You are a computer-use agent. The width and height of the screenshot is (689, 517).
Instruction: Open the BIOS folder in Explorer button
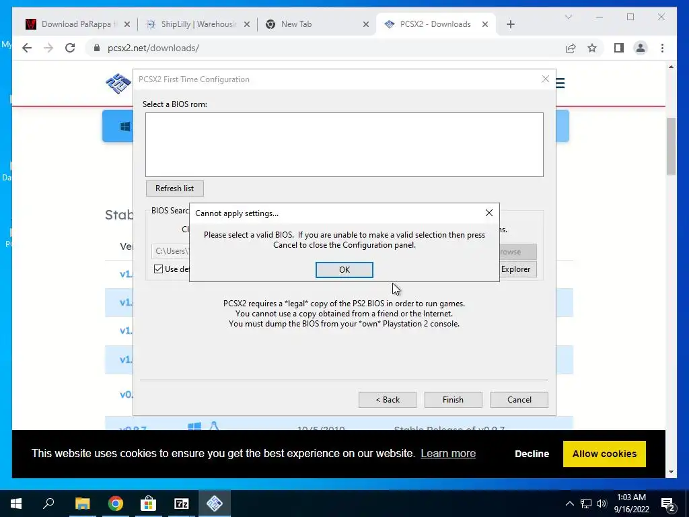coord(518,269)
